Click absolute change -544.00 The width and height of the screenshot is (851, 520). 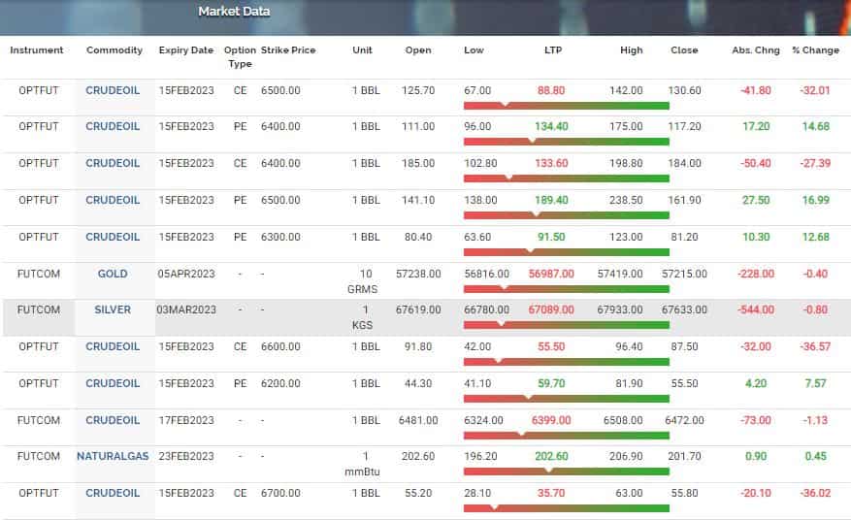(756, 309)
